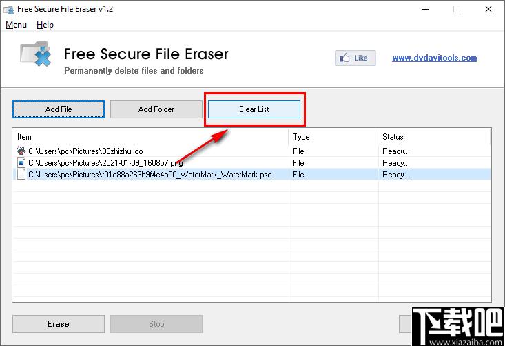The image size is (505, 346).
Task: Open the Help menu
Action: tap(45, 25)
